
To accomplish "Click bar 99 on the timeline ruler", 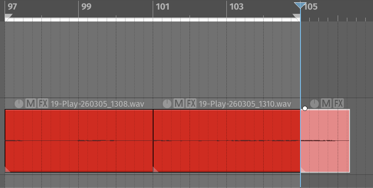I will [x=86, y=7].
